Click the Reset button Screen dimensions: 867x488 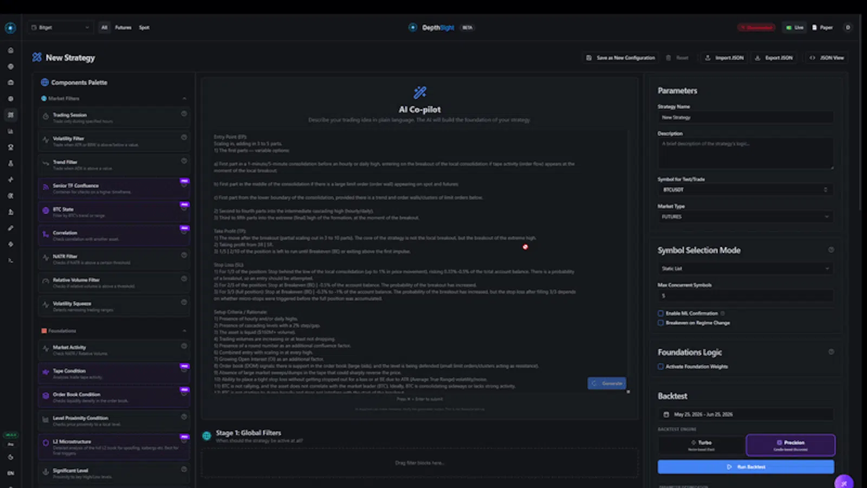(x=677, y=57)
